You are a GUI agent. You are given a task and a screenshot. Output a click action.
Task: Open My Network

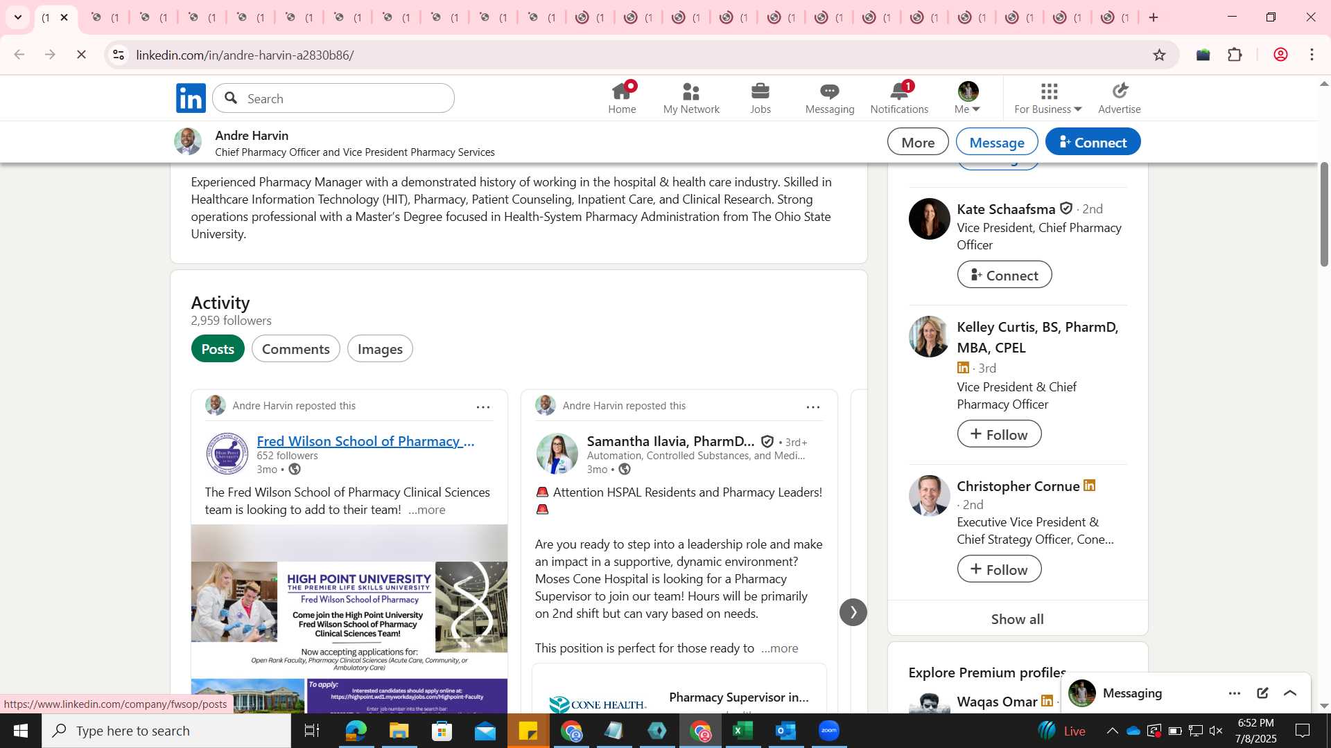[691, 98]
